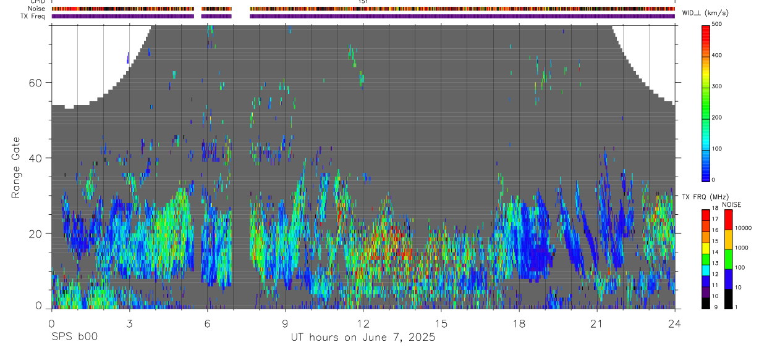Pick the black bottom segment of TX FRQ colorbar

point(705,303)
